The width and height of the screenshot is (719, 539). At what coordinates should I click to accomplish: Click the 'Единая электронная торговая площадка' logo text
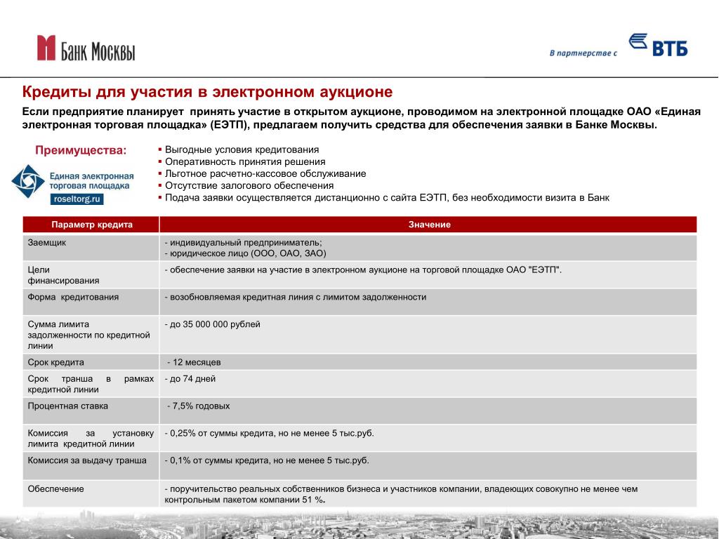coord(92,181)
